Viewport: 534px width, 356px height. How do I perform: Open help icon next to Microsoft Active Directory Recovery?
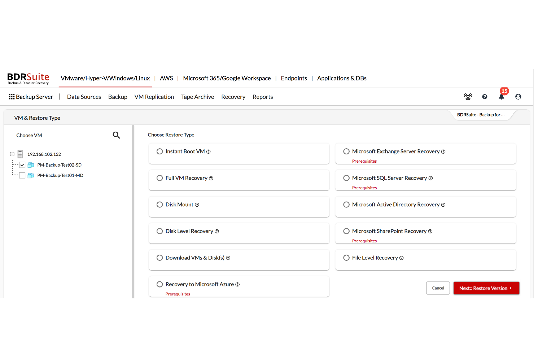tap(443, 205)
